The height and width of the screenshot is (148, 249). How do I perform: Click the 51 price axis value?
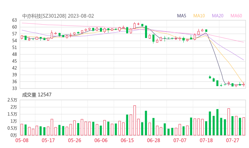[x=14, y=47]
